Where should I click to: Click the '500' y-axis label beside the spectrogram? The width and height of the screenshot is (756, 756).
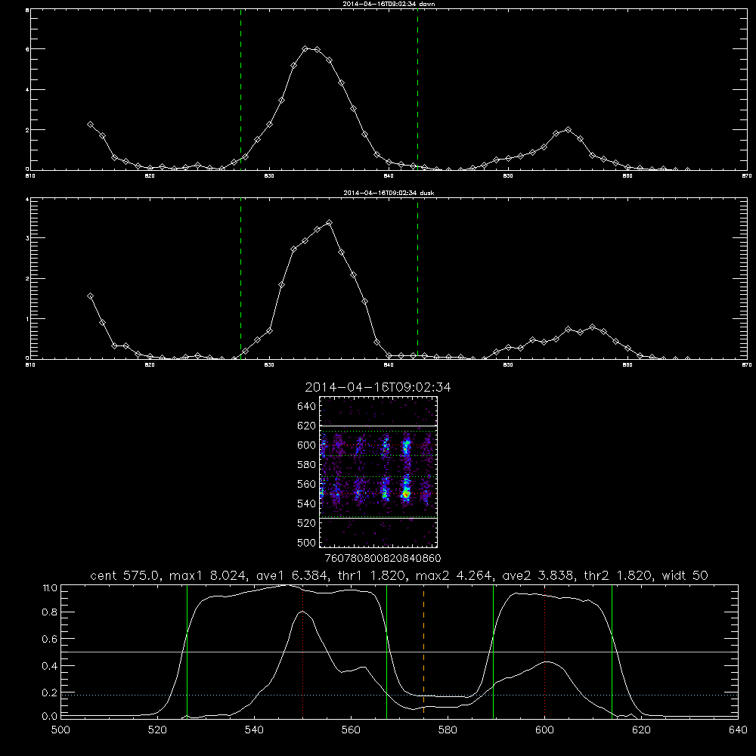307,542
